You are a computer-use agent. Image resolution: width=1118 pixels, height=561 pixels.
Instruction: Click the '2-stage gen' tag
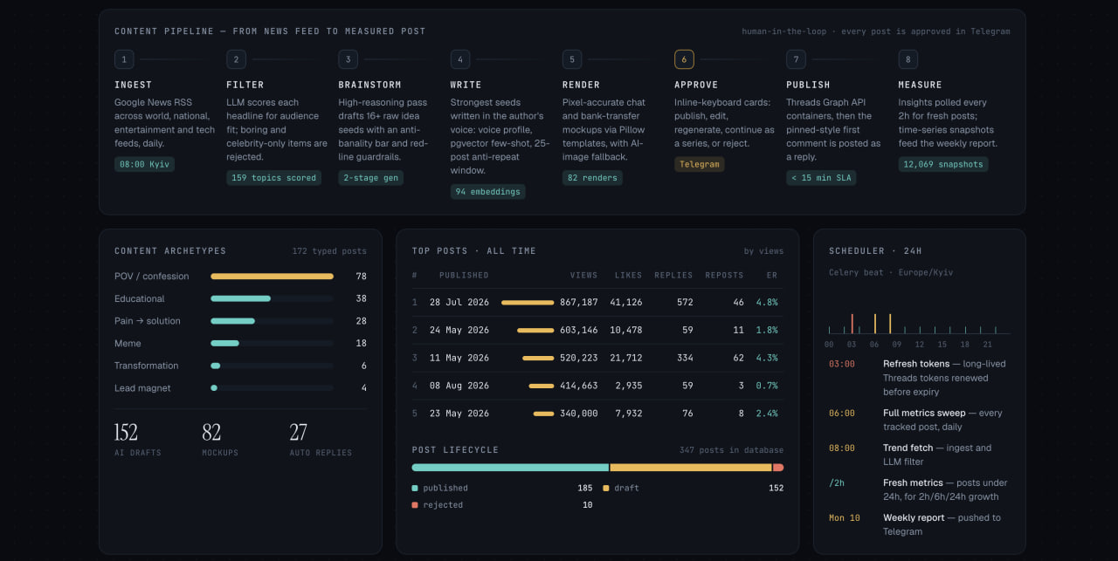(x=370, y=178)
